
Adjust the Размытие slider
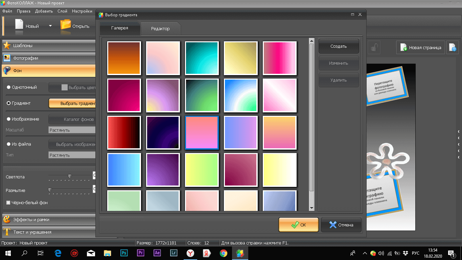(x=50, y=190)
